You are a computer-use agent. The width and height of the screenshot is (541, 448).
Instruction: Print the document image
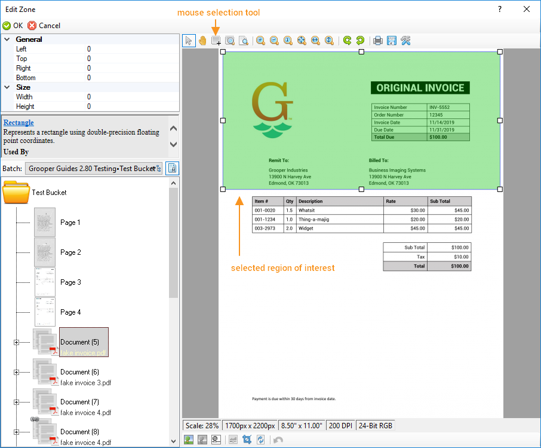[378, 41]
